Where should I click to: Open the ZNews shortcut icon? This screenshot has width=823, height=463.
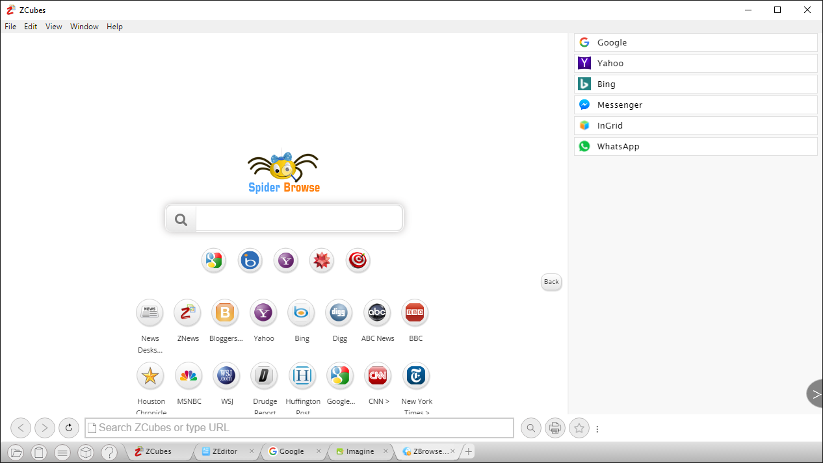pos(188,313)
